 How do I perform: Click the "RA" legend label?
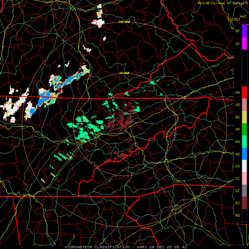(x=237, y=142)
